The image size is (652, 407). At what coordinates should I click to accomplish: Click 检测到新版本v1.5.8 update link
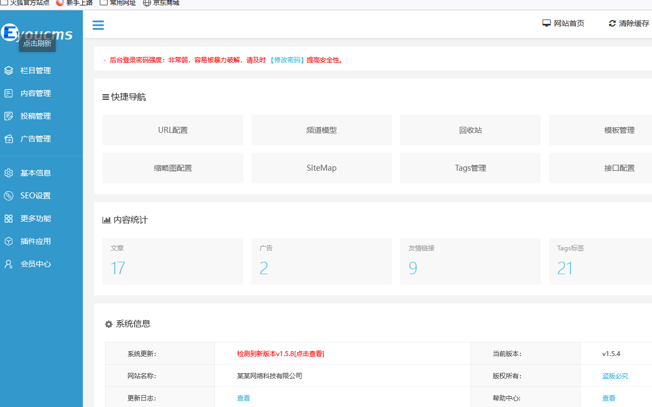pyautogui.click(x=281, y=354)
